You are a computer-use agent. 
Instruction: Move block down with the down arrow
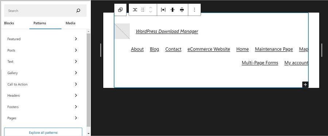[150, 12]
